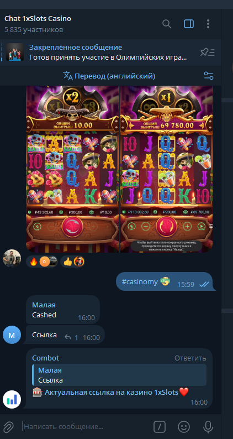The image size is (233, 439).
Task: Open pinned message about Olympic games
Action: 108,53
